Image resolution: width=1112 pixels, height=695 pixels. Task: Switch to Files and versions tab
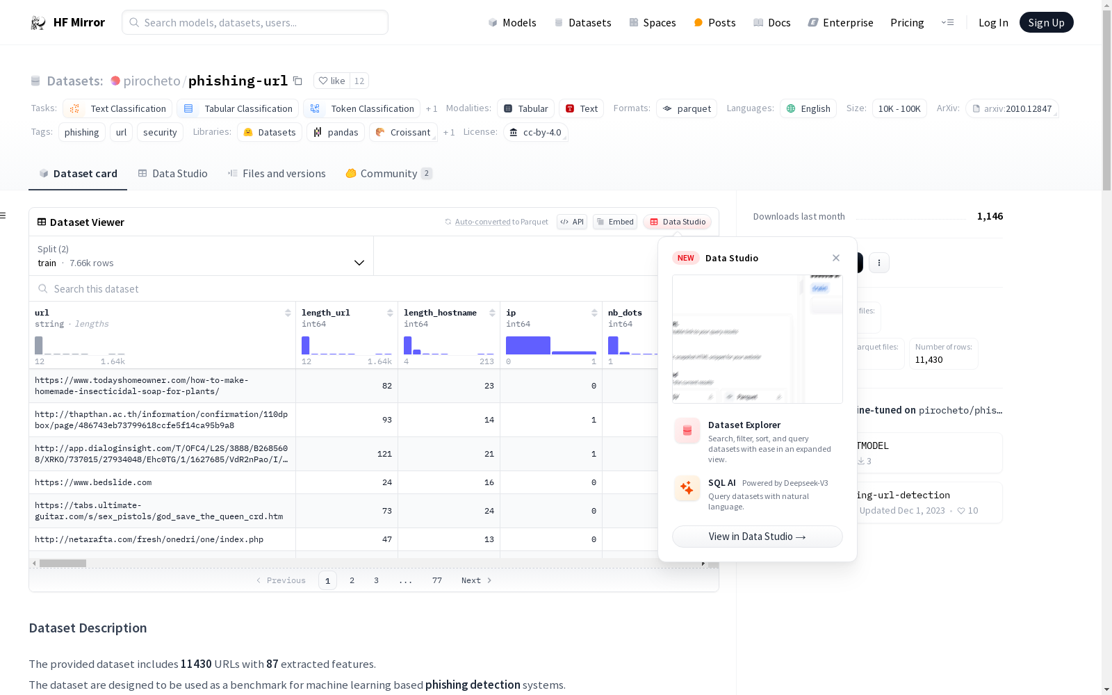pos(277,174)
